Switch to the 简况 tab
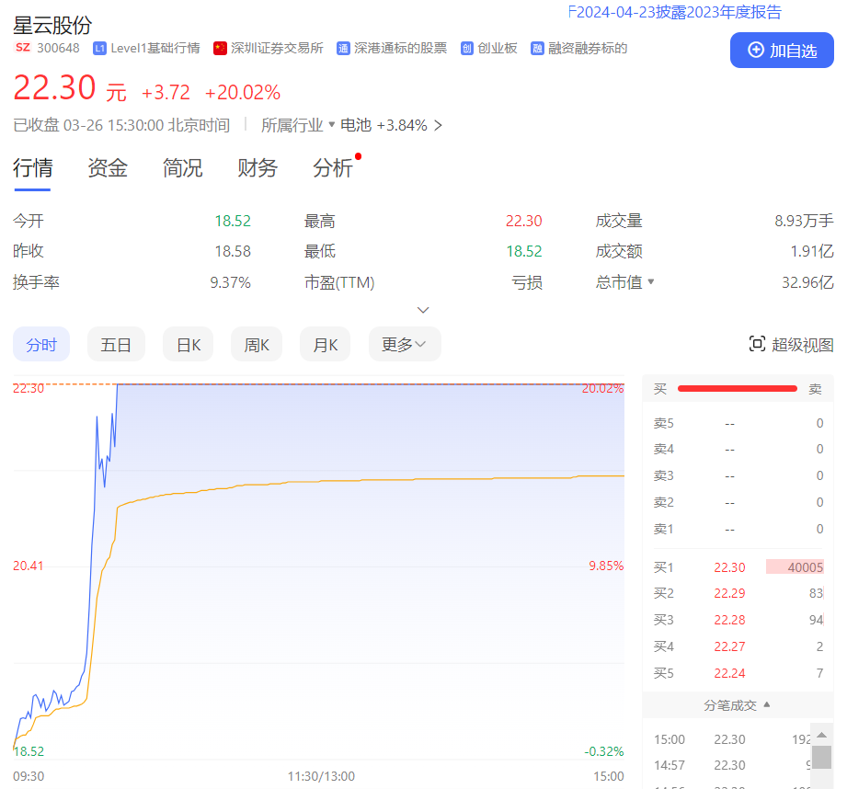Image resolution: width=847 pixels, height=789 pixels. [x=183, y=168]
